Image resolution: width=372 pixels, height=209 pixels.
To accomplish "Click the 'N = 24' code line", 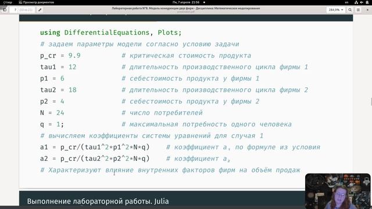I will (x=52, y=113).
